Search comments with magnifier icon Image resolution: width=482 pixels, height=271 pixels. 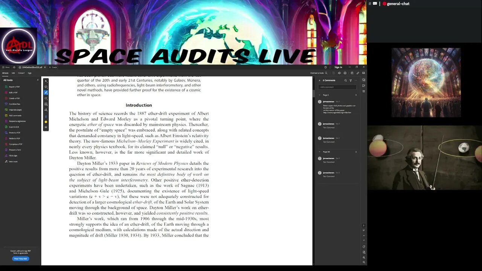[345, 80]
